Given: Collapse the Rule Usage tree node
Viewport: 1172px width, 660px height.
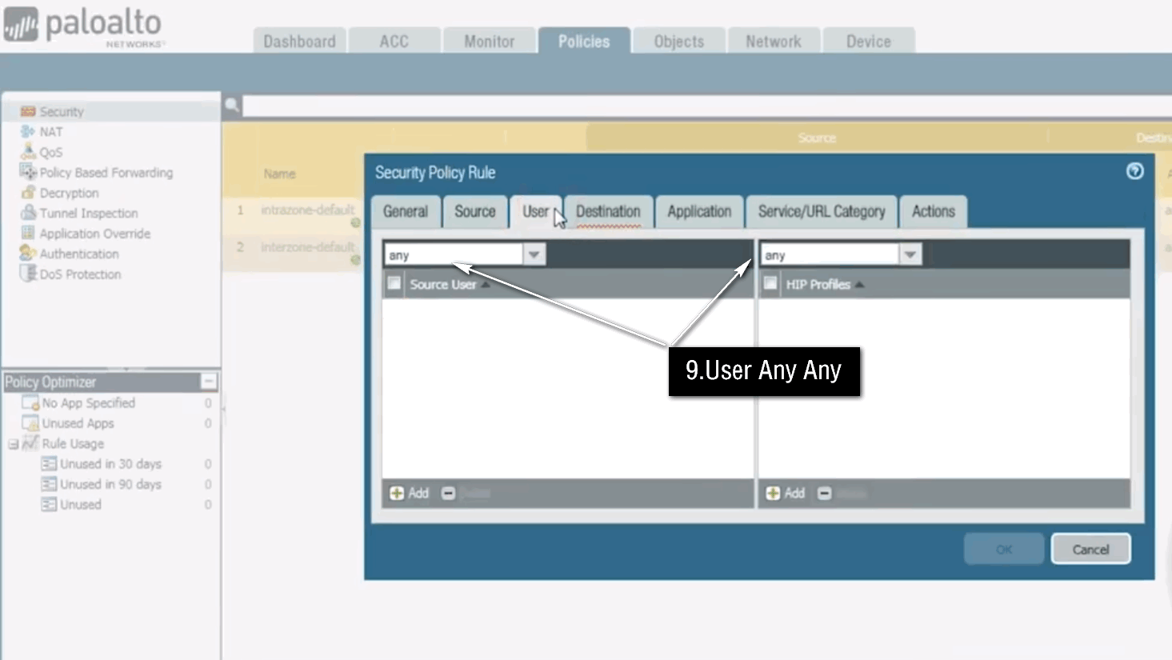Looking at the screenshot, I should click(x=13, y=444).
